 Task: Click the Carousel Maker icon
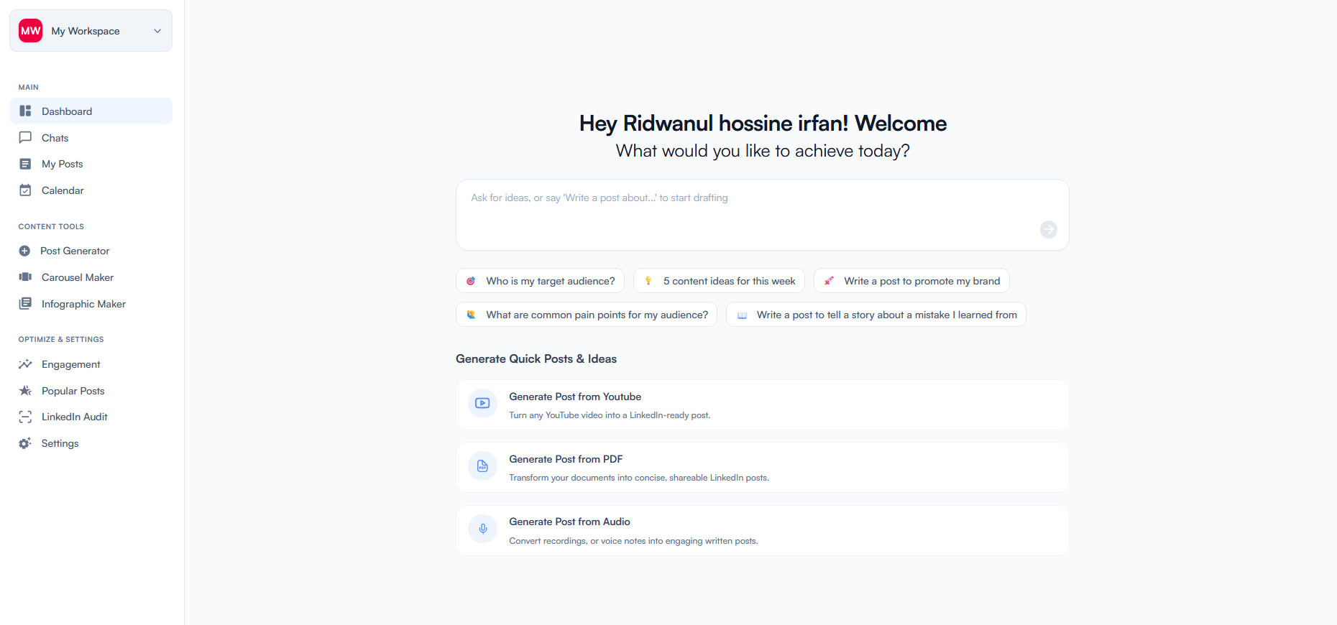(x=25, y=277)
